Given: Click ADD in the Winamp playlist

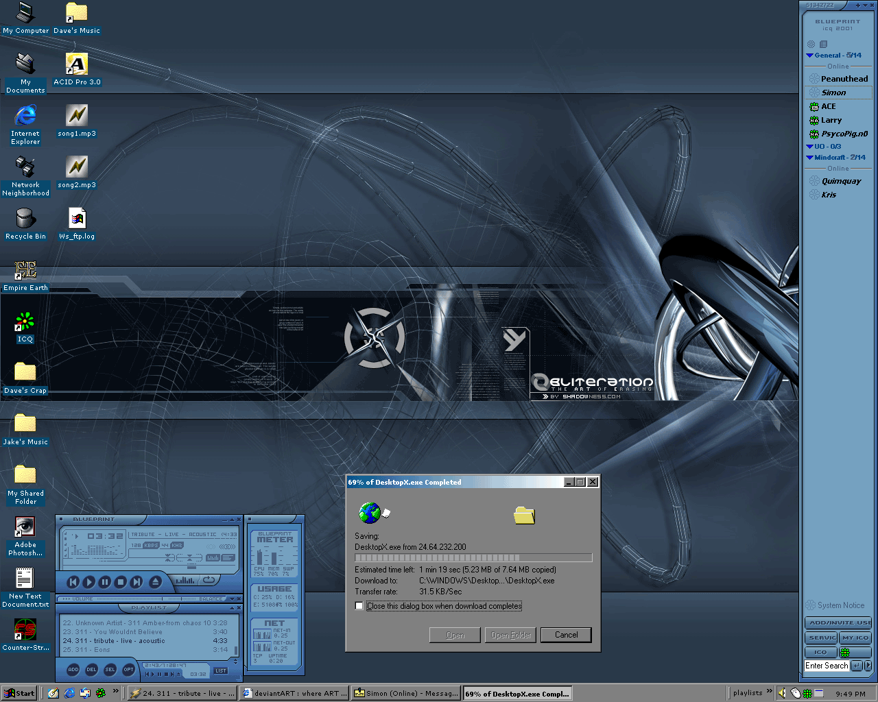Looking at the screenshot, I should [x=73, y=670].
